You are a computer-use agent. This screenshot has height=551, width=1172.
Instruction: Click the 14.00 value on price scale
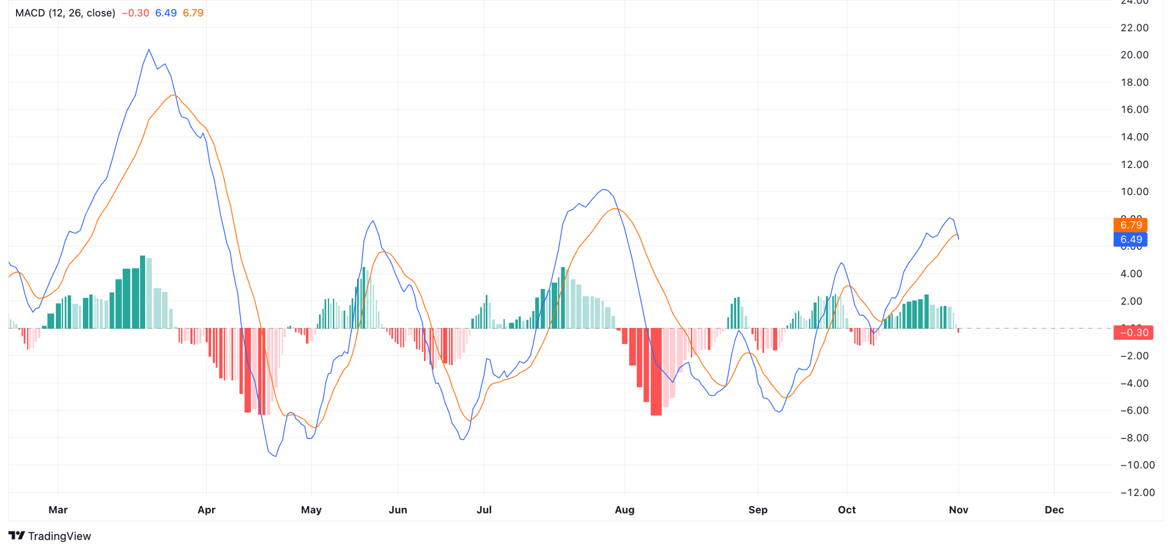[x=1134, y=137]
